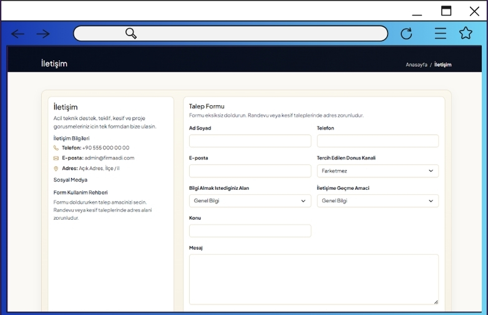
Task: Select the E-posta text field
Action: (x=250, y=171)
